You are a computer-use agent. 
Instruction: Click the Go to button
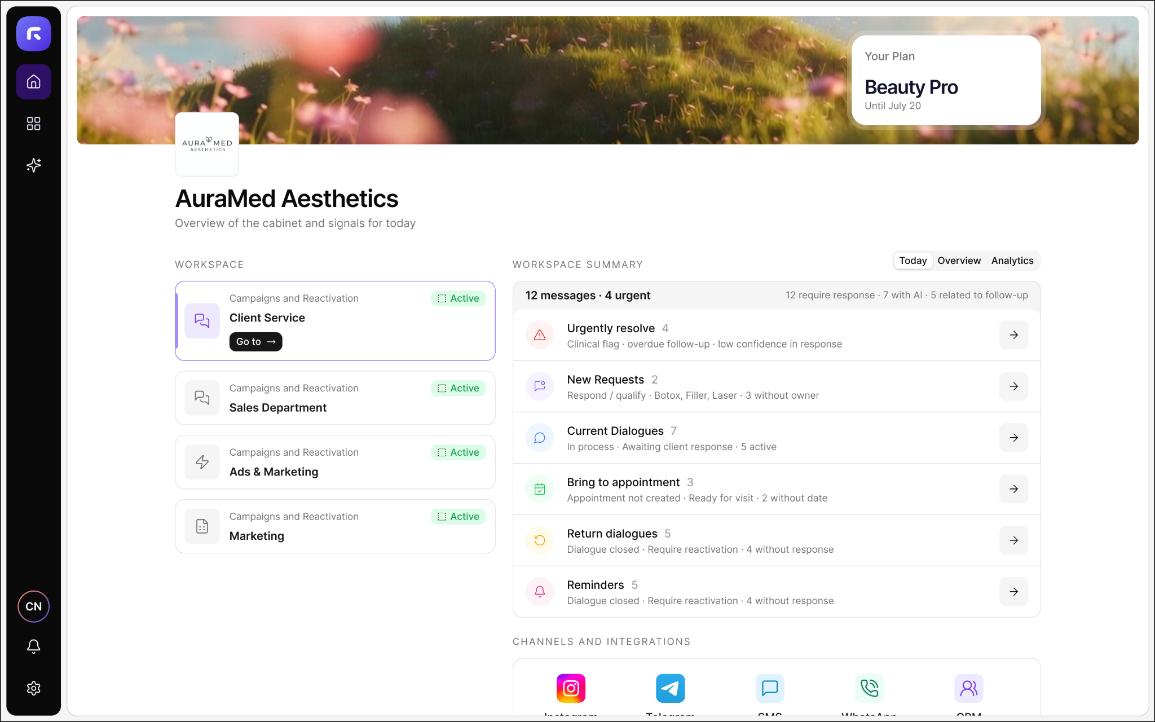tap(256, 342)
